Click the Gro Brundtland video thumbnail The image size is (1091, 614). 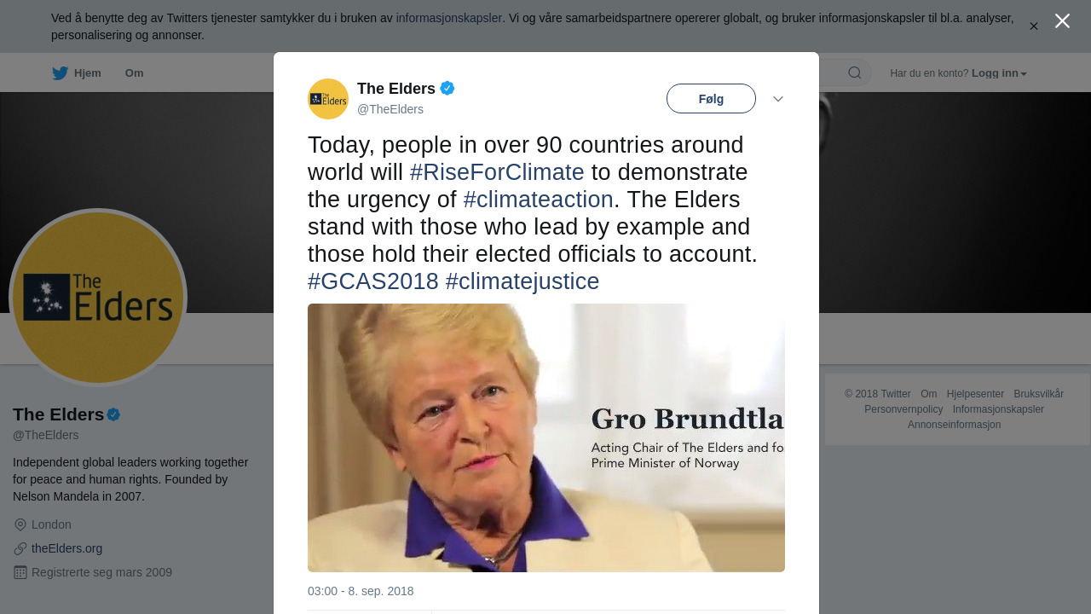pyautogui.click(x=545, y=437)
